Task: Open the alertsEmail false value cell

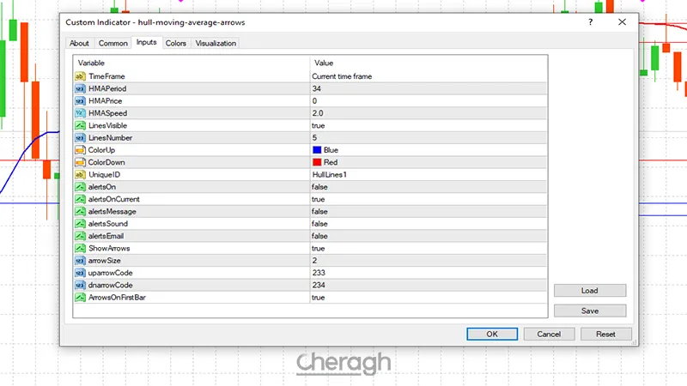Action: [319, 236]
